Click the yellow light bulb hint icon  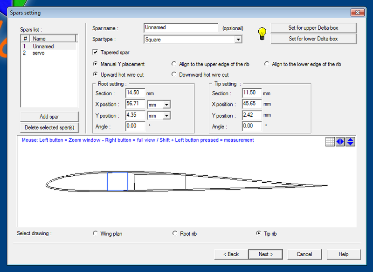(262, 33)
